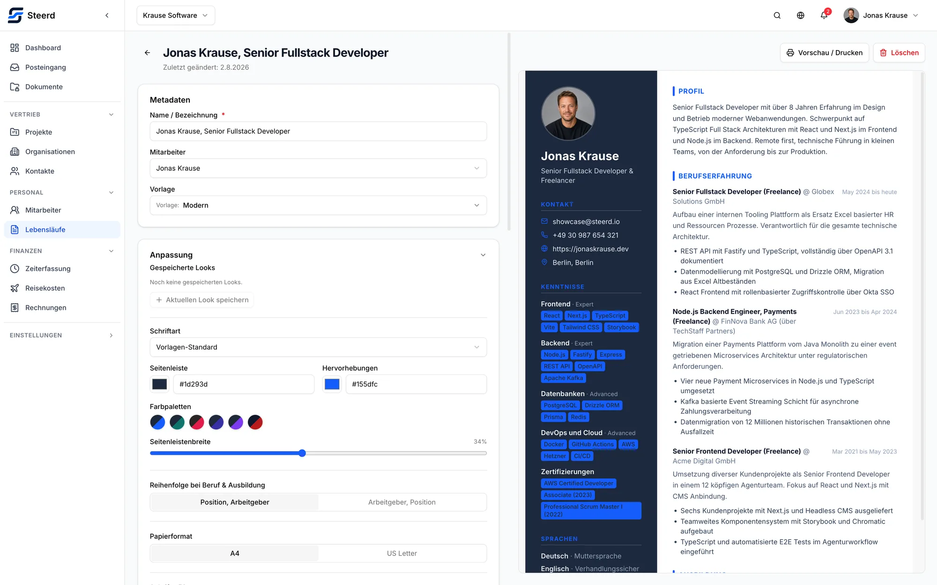
Task: Open Dokumente page
Action: click(x=62, y=87)
